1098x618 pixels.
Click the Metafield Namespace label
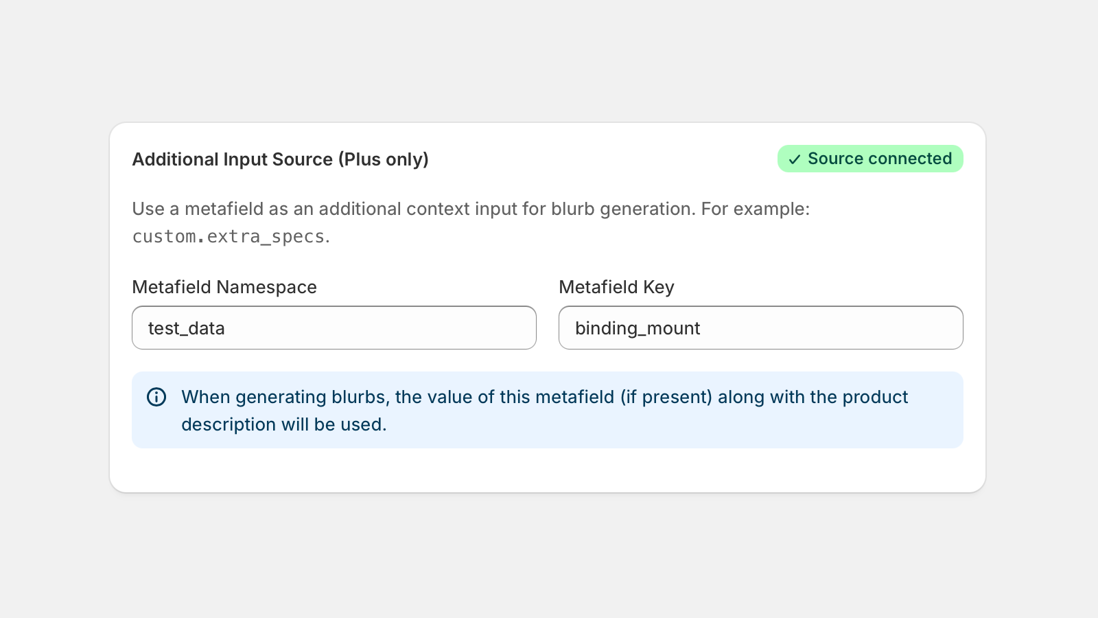click(224, 287)
